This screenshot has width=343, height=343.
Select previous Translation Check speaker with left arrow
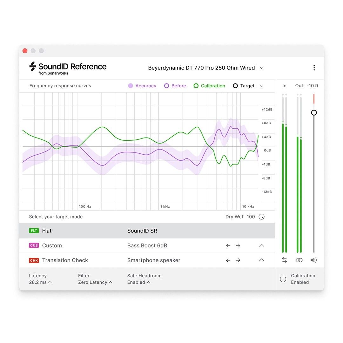pos(228,260)
